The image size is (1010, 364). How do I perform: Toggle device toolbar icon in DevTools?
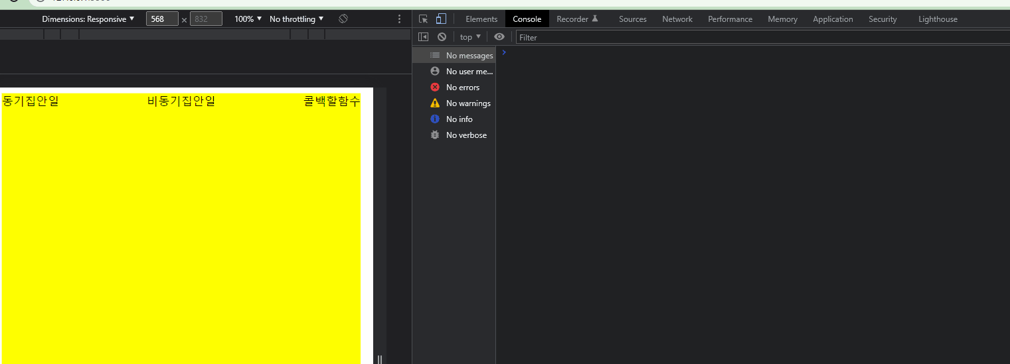point(441,19)
